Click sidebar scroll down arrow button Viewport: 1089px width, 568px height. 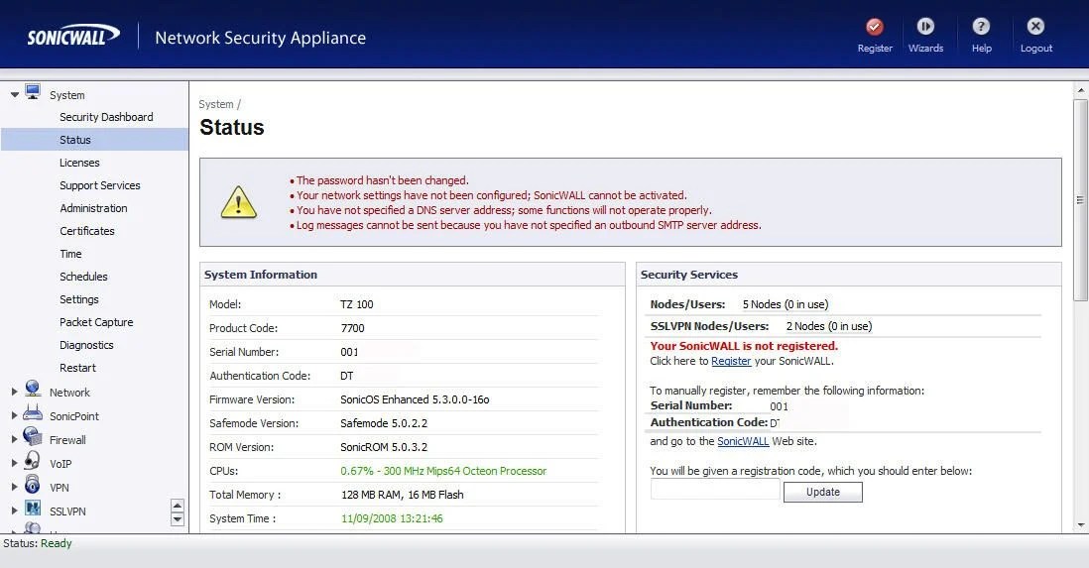178,519
